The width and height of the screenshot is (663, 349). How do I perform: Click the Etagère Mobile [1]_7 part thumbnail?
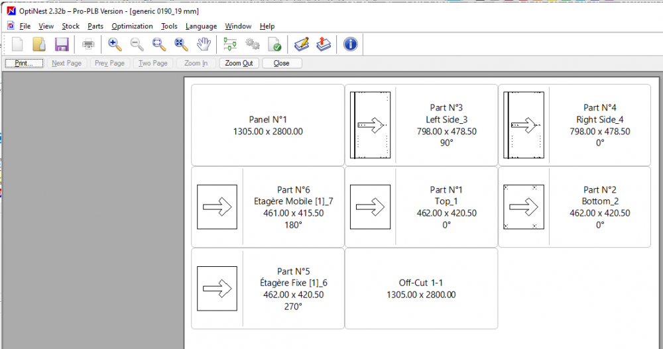[x=217, y=207]
